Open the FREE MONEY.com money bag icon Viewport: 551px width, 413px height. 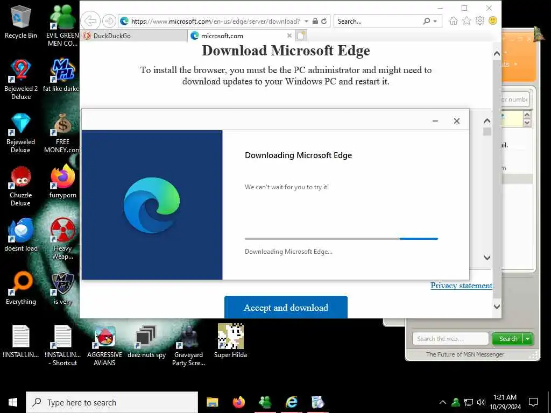62,132
